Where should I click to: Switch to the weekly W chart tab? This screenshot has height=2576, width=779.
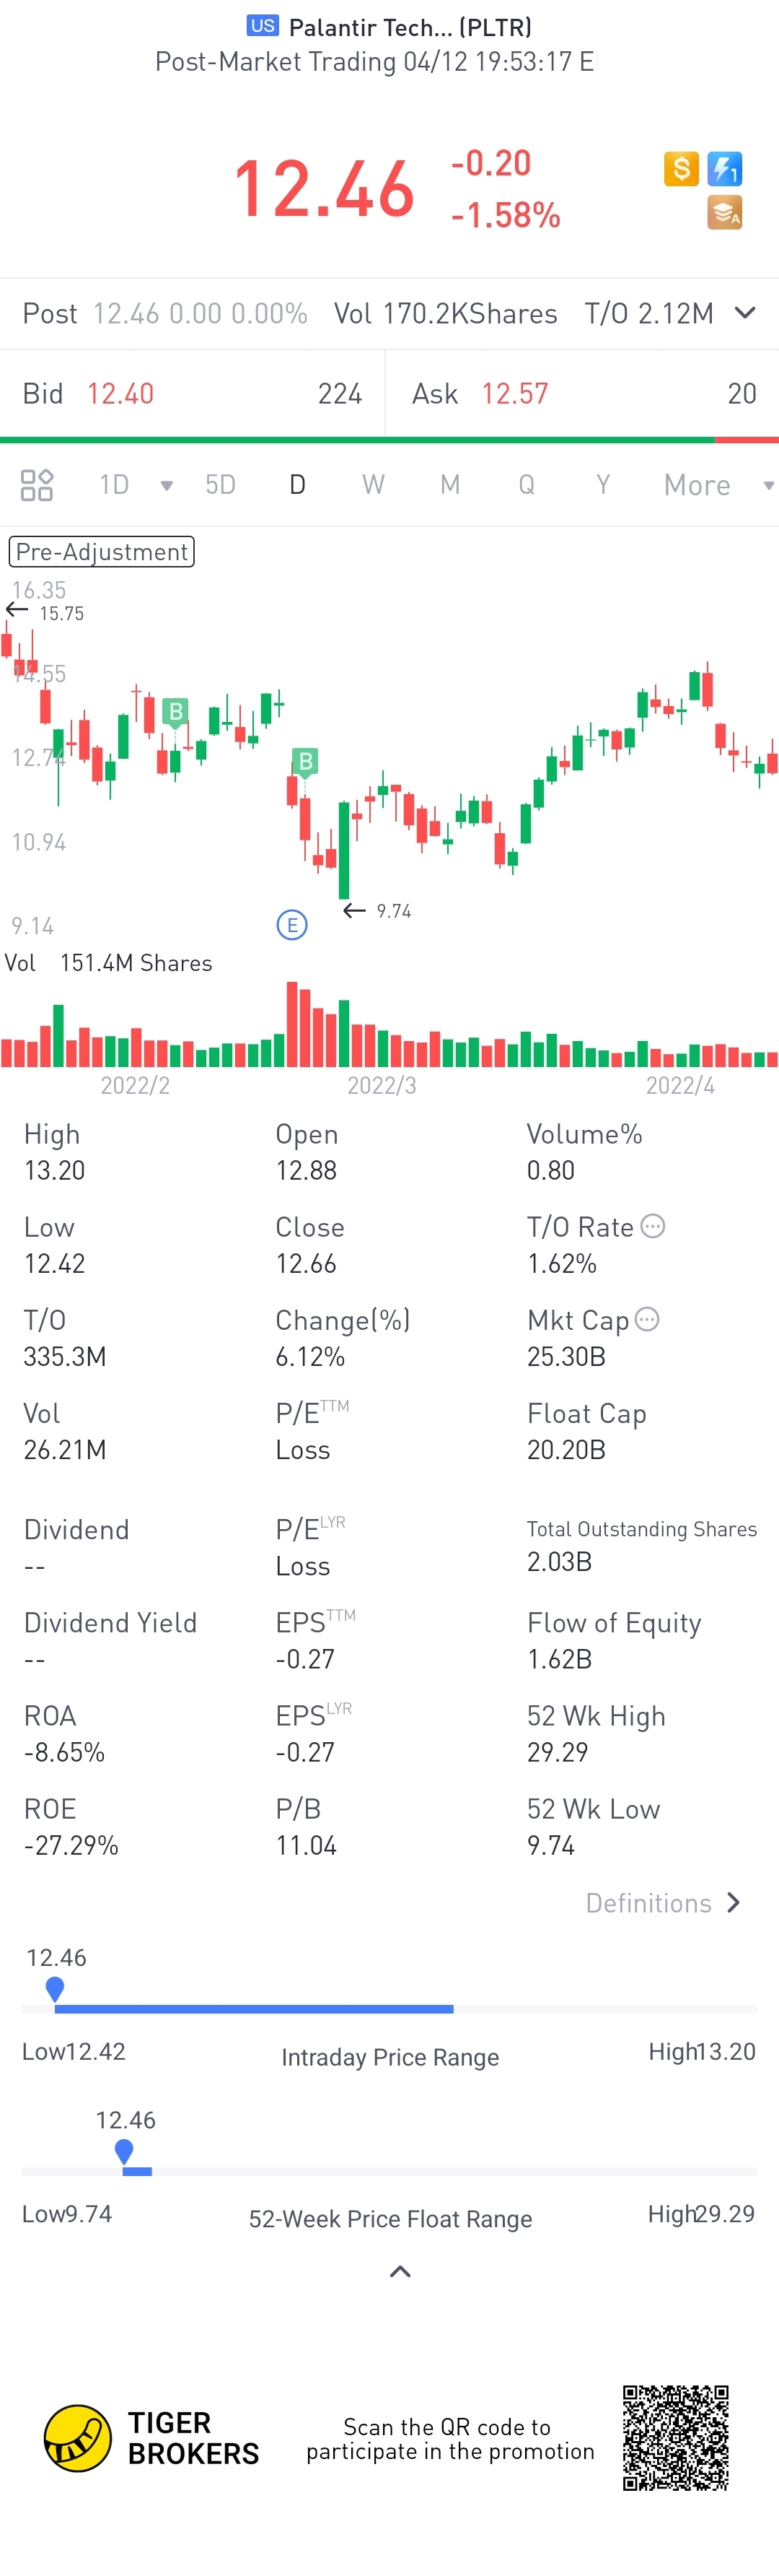tap(372, 485)
